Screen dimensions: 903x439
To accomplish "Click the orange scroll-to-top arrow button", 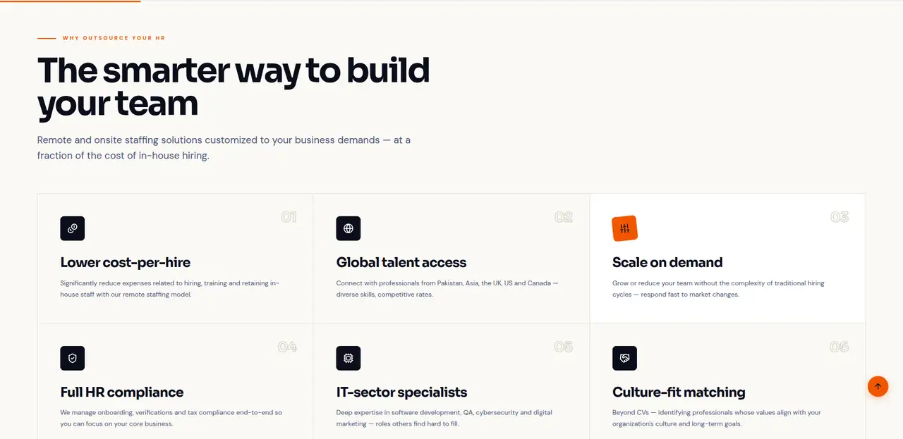I will coord(878,386).
